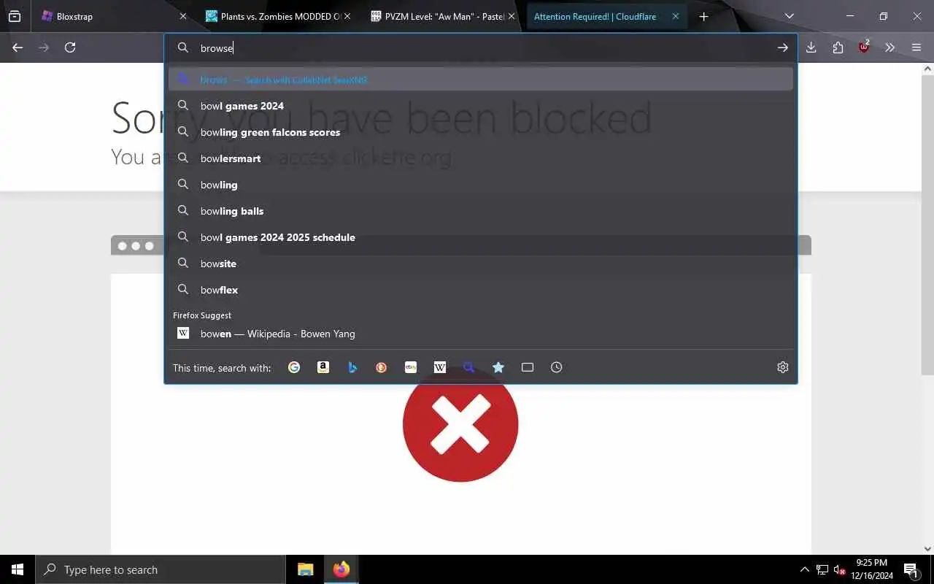Open a new tab with plus button
The width and height of the screenshot is (934, 584).
[x=703, y=16]
